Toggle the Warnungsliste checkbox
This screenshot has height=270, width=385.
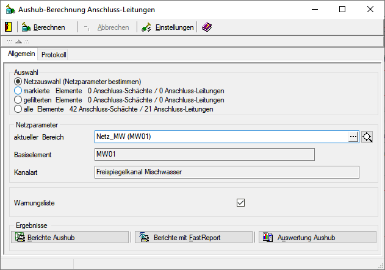click(x=240, y=202)
